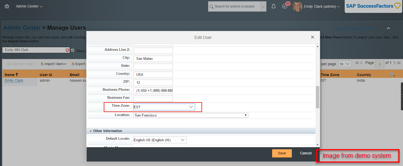Click into the Address Line 2 field
The width and height of the screenshot is (403, 166).
[153, 51]
